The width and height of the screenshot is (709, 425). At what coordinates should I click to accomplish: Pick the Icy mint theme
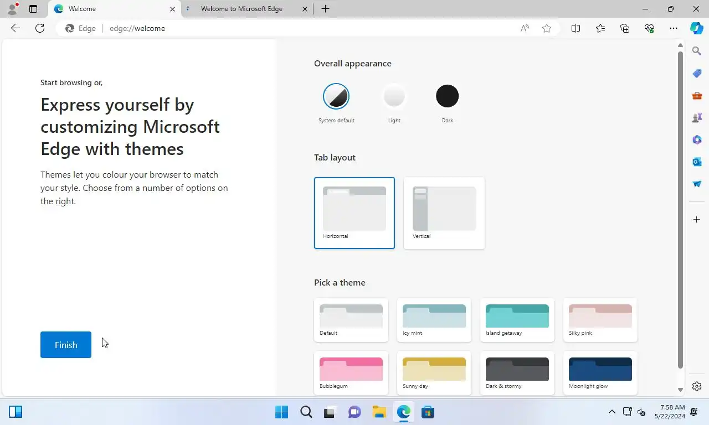(434, 320)
